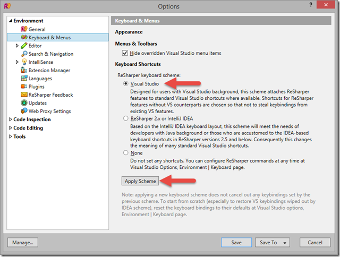Open the Plugins icon
Viewport: 340px width, 257px height.
[x=24, y=87]
